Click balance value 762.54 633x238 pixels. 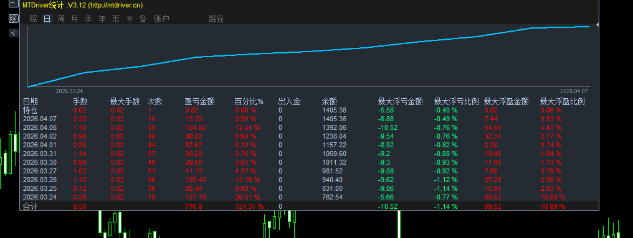pos(333,197)
